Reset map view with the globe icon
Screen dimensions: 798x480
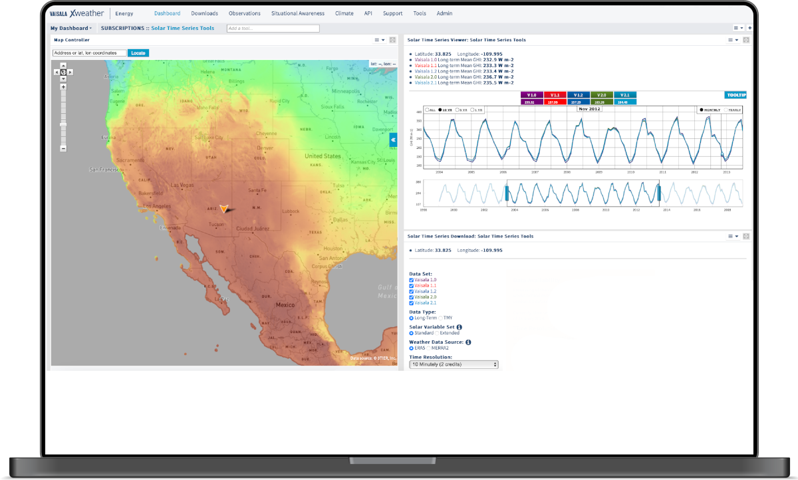63,72
